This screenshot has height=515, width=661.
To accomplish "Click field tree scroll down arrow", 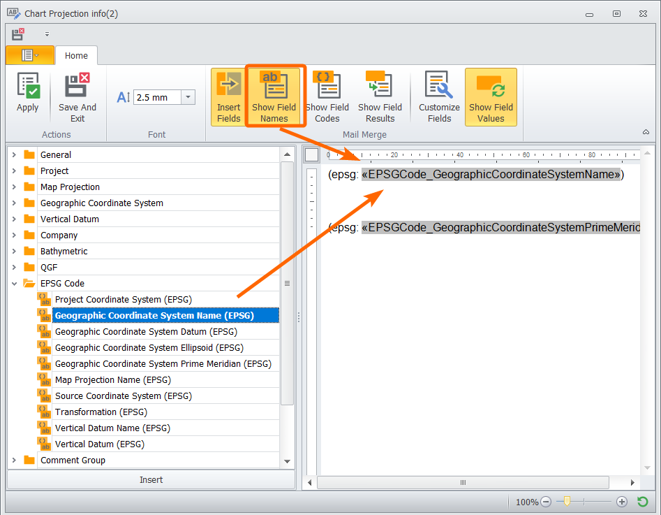I will click(287, 461).
